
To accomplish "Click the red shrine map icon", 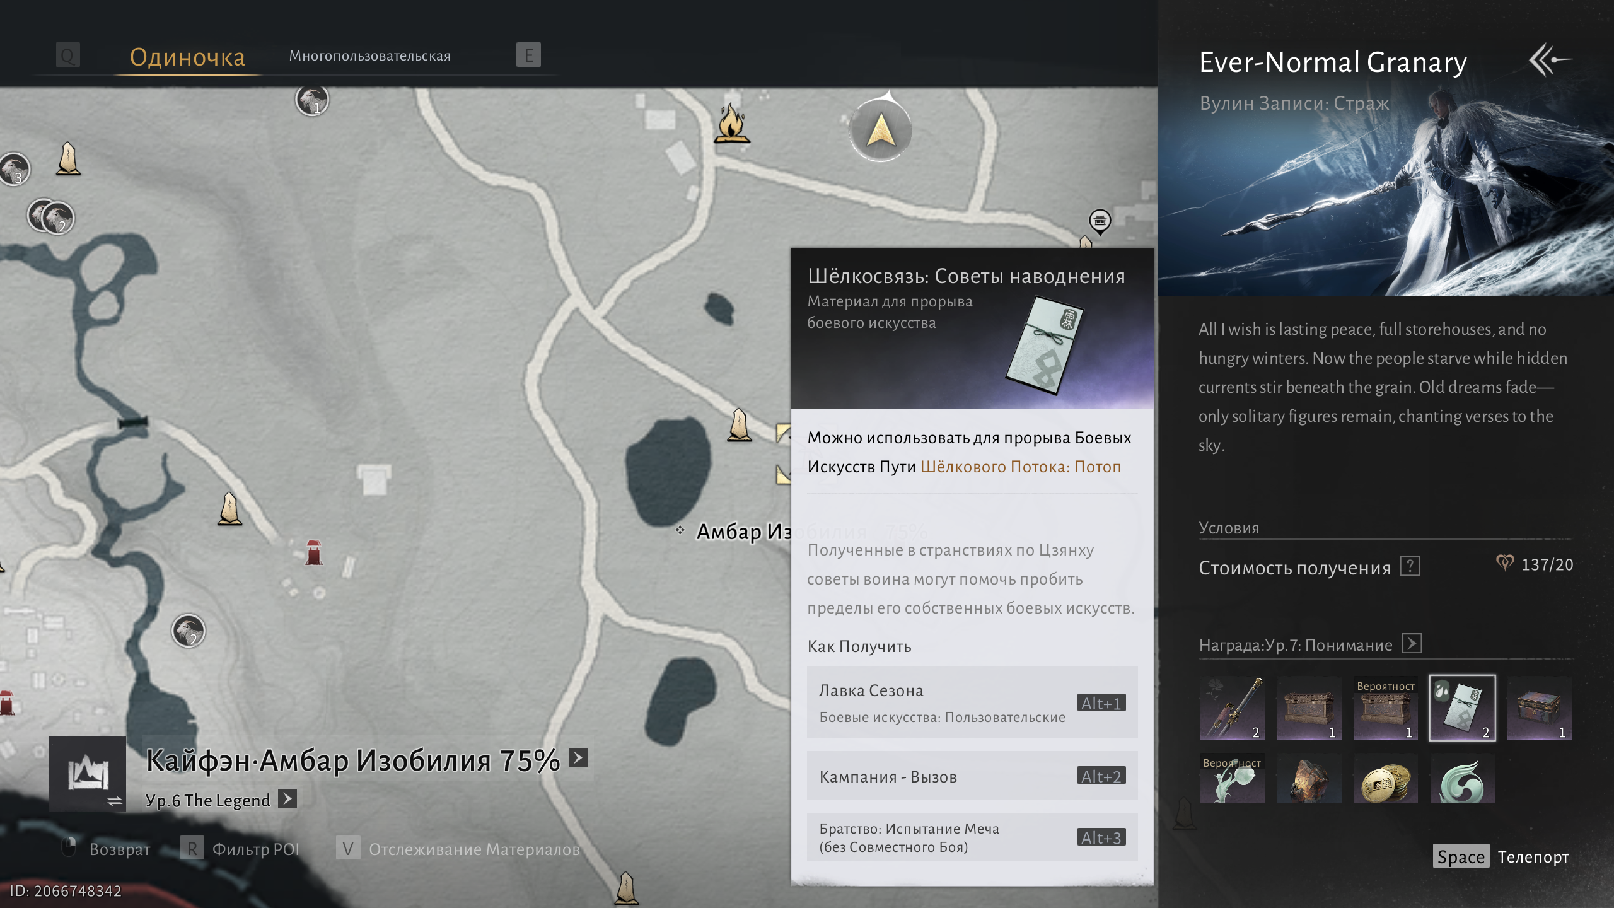I will click(x=313, y=552).
